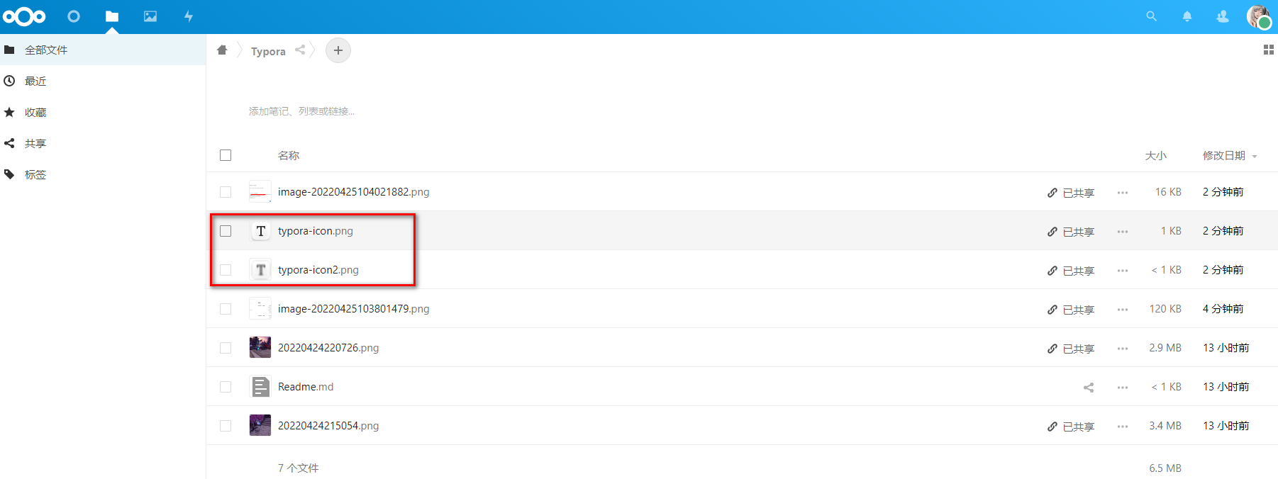Open the Activity lightning icon
This screenshot has height=479, width=1278.
(189, 16)
